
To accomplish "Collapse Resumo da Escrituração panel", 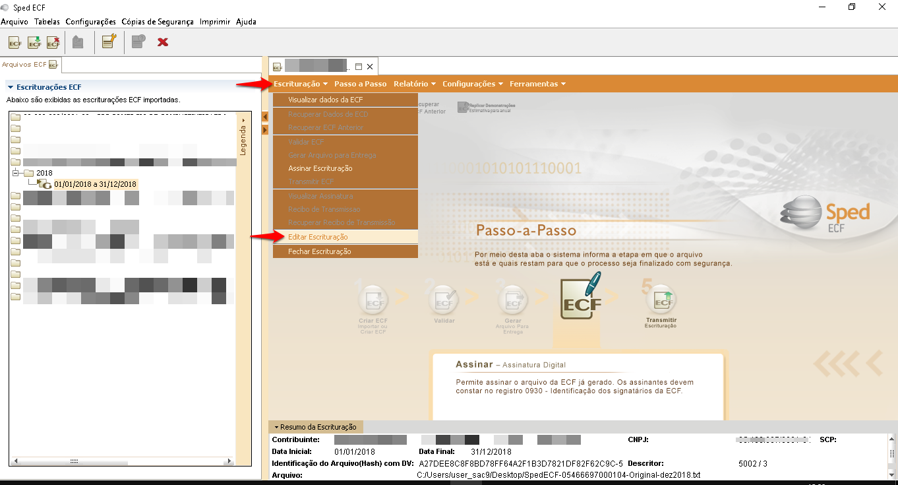I will pyautogui.click(x=277, y=427).
